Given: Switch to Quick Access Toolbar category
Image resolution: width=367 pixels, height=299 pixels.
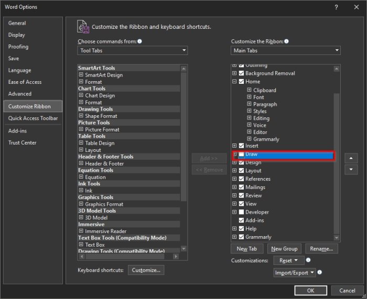Looking at the screenshot, I should (33, 118).
